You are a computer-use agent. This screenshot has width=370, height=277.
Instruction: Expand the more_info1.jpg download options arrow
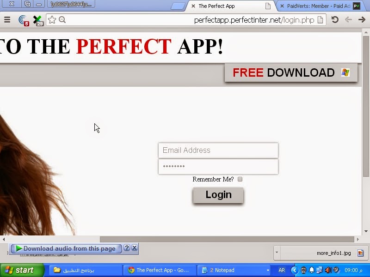tap(277, 253)
